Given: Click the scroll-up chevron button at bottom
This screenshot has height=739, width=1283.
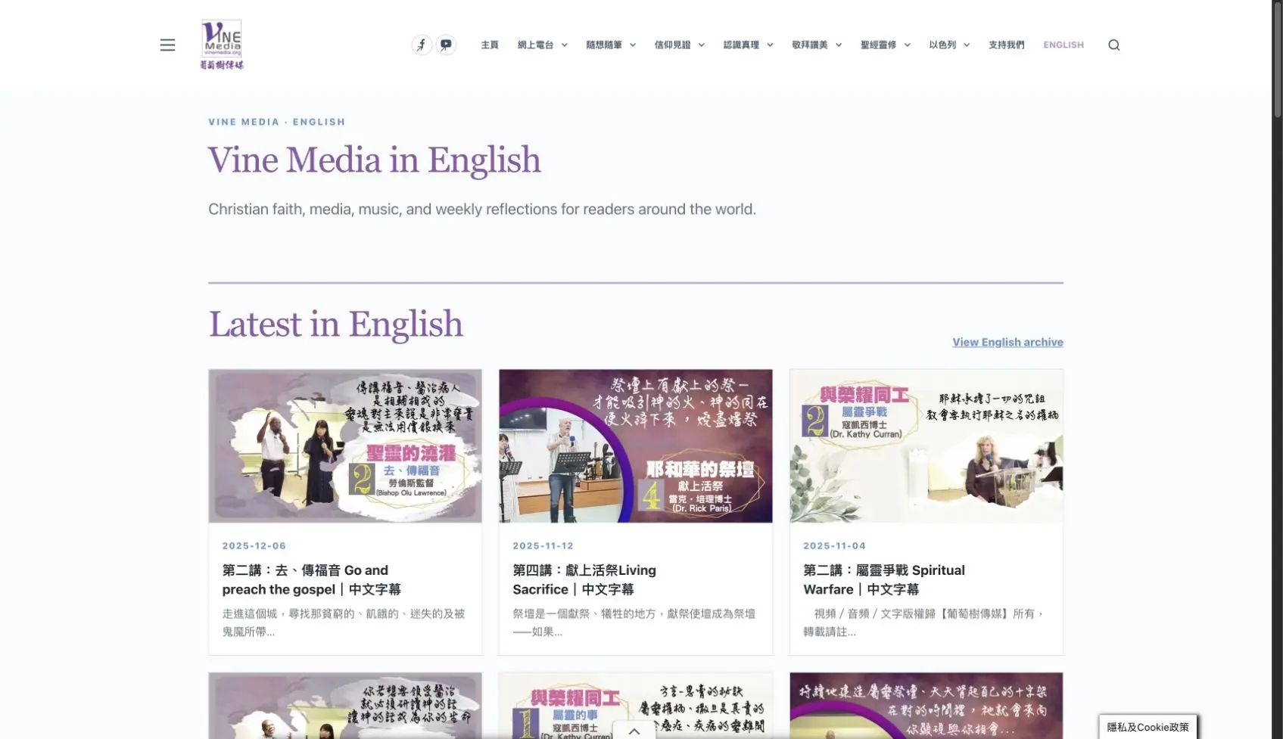Looking at the screenshot, I should pyautogui.click(x=634, y=731).
